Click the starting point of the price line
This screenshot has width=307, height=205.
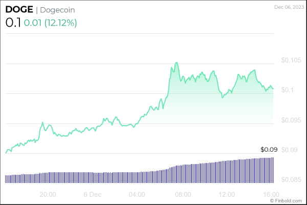(6, 152)
